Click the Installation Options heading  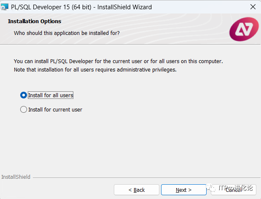point(35,21)
